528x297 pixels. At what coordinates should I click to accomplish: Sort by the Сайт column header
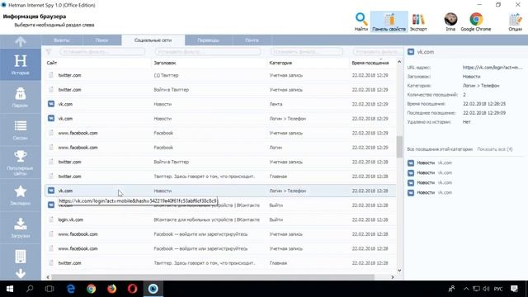pyautogui.click(x=52, y=63)
